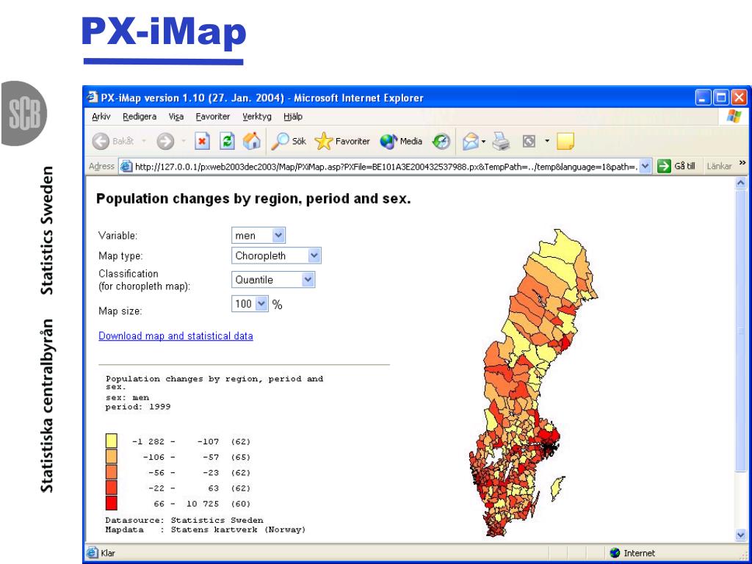Click Länkar links bar label
The width and height of the screenshot is (752, 564).
tap(719, 166)
